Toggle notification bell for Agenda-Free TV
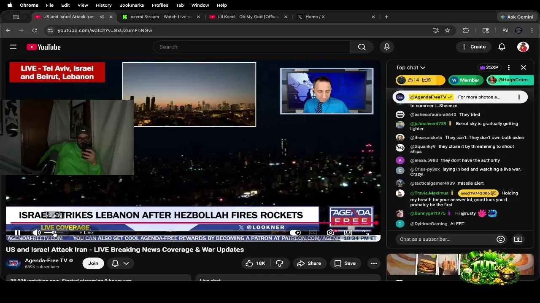Image resolution: width=540 pixels, height=303 pixels. tap(115, 263)
